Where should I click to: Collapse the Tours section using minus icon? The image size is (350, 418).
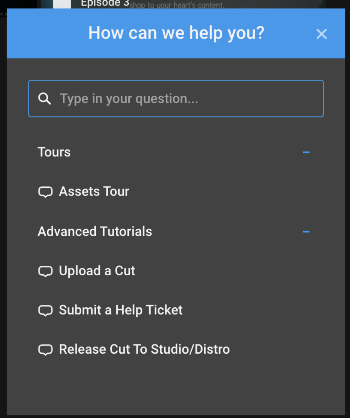(306, 152)
